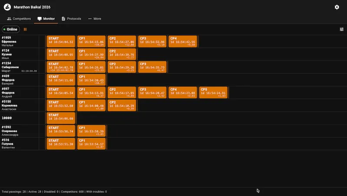347x196 pixels.
Task: Expand the More menu
Action: tap(95, 19)
